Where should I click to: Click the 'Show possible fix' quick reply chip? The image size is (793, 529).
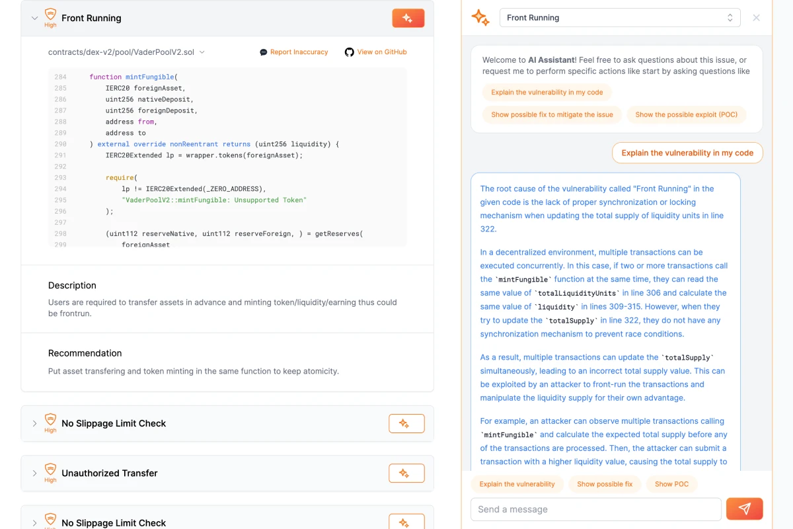coord(604,484)
